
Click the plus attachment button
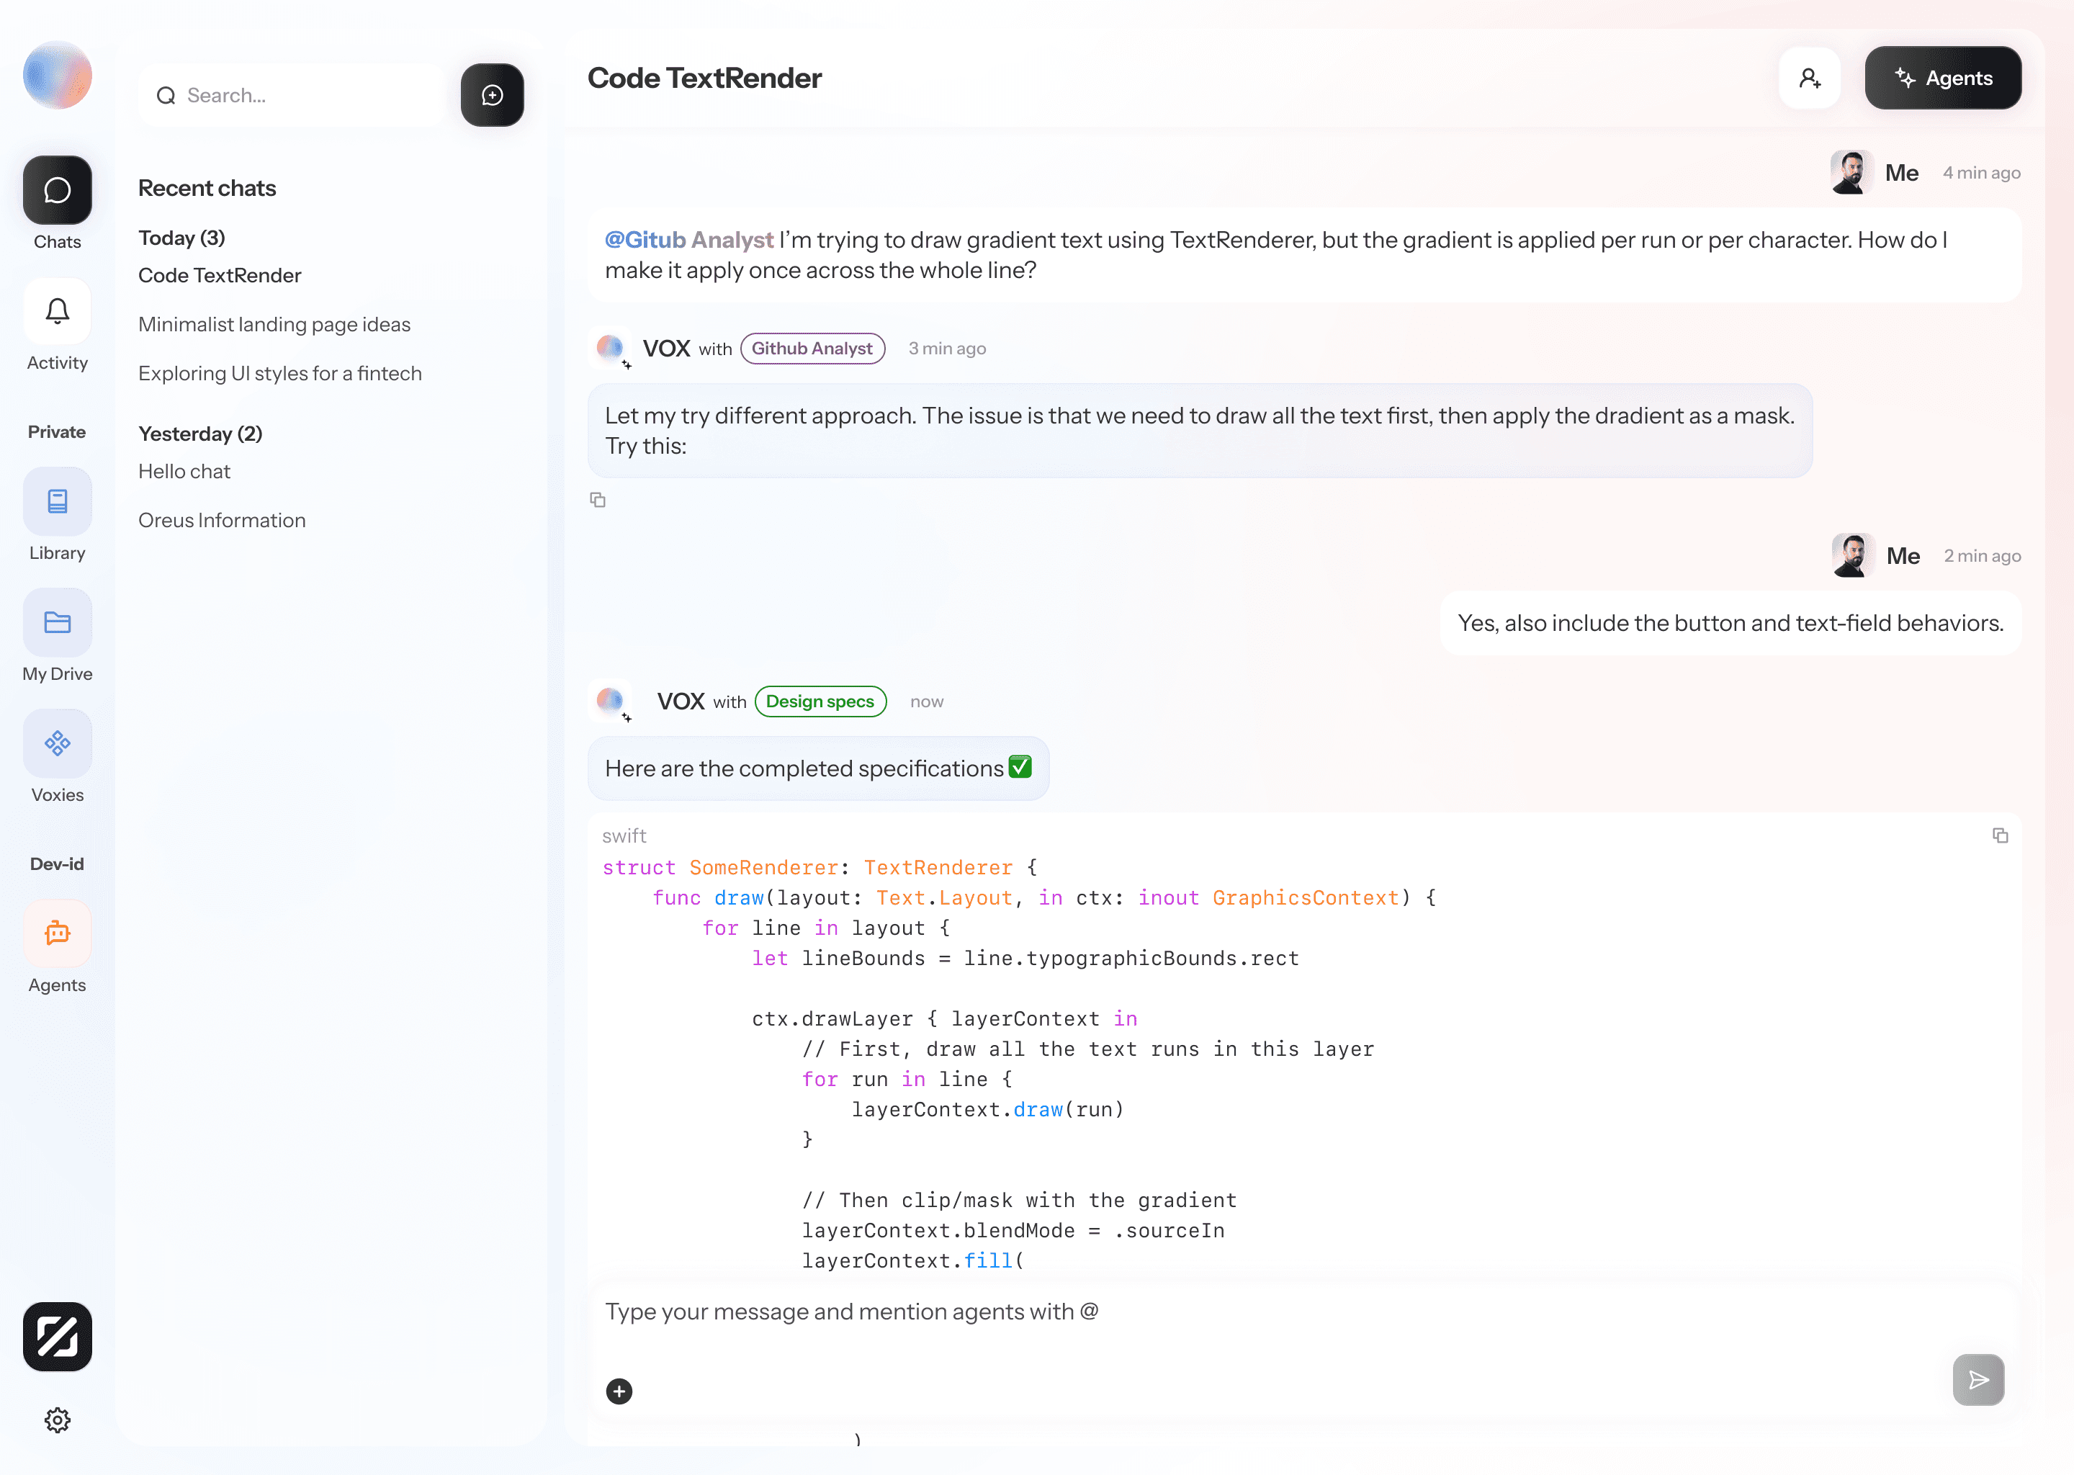click(x=619, y=1391)
